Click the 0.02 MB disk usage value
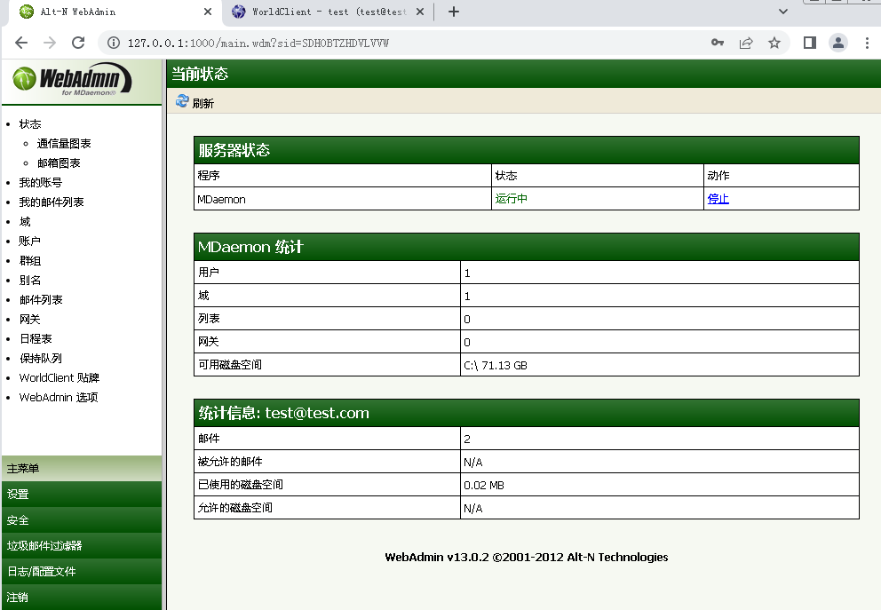Image resolution: width=881 pixels, height=610 pixels. (484, 486)
